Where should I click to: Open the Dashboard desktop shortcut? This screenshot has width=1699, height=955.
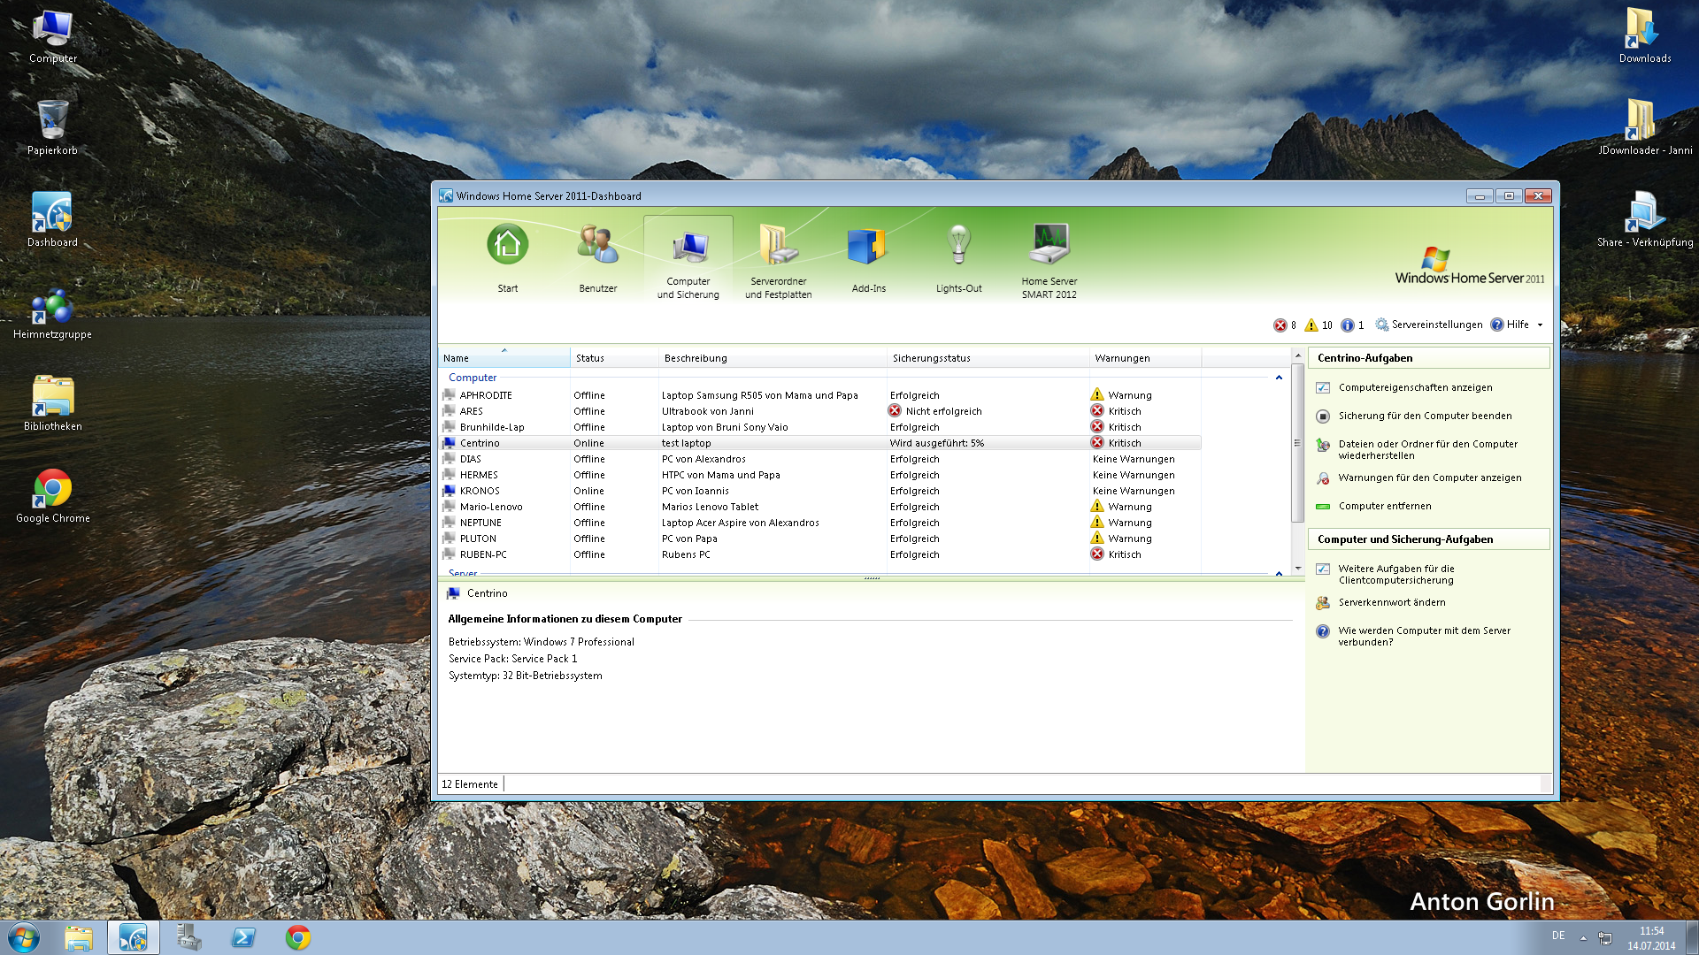(53, 220)
